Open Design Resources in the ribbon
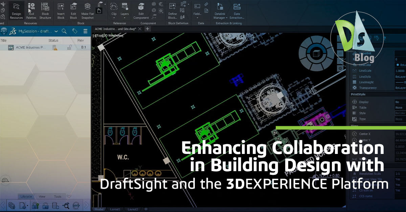The width and height of the screenshot is (406, 212). click(16, 11)
